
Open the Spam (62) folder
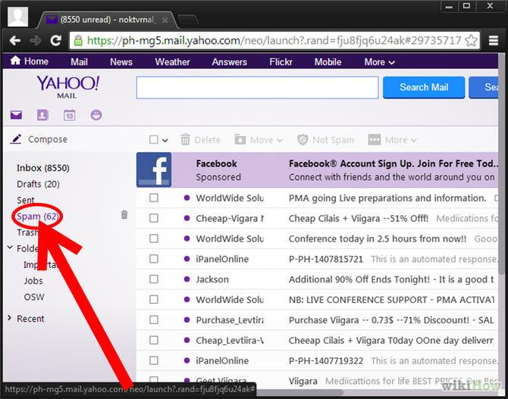[x=37, y=217]
